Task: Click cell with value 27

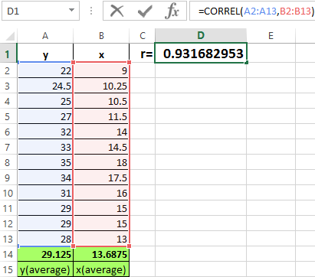Action: point(45,116)
